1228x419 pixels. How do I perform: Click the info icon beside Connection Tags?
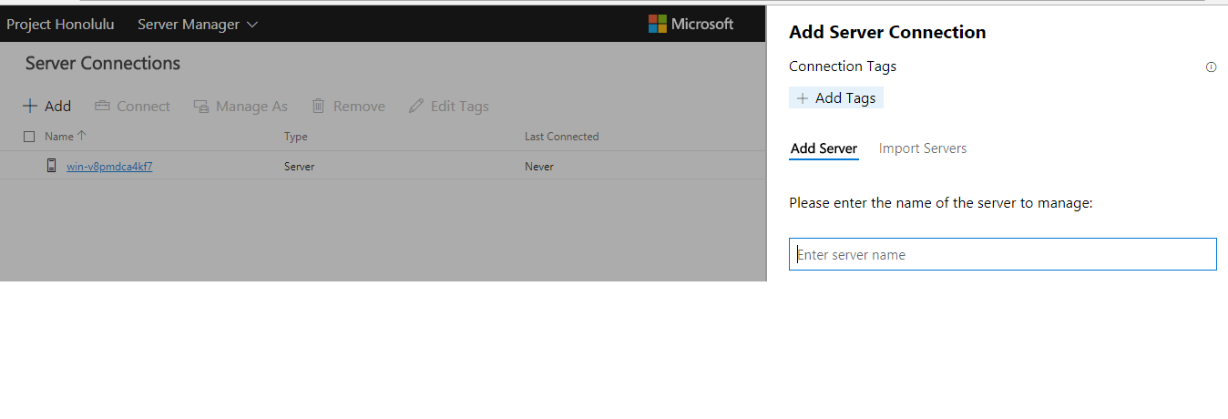(x=1211, y=66)
